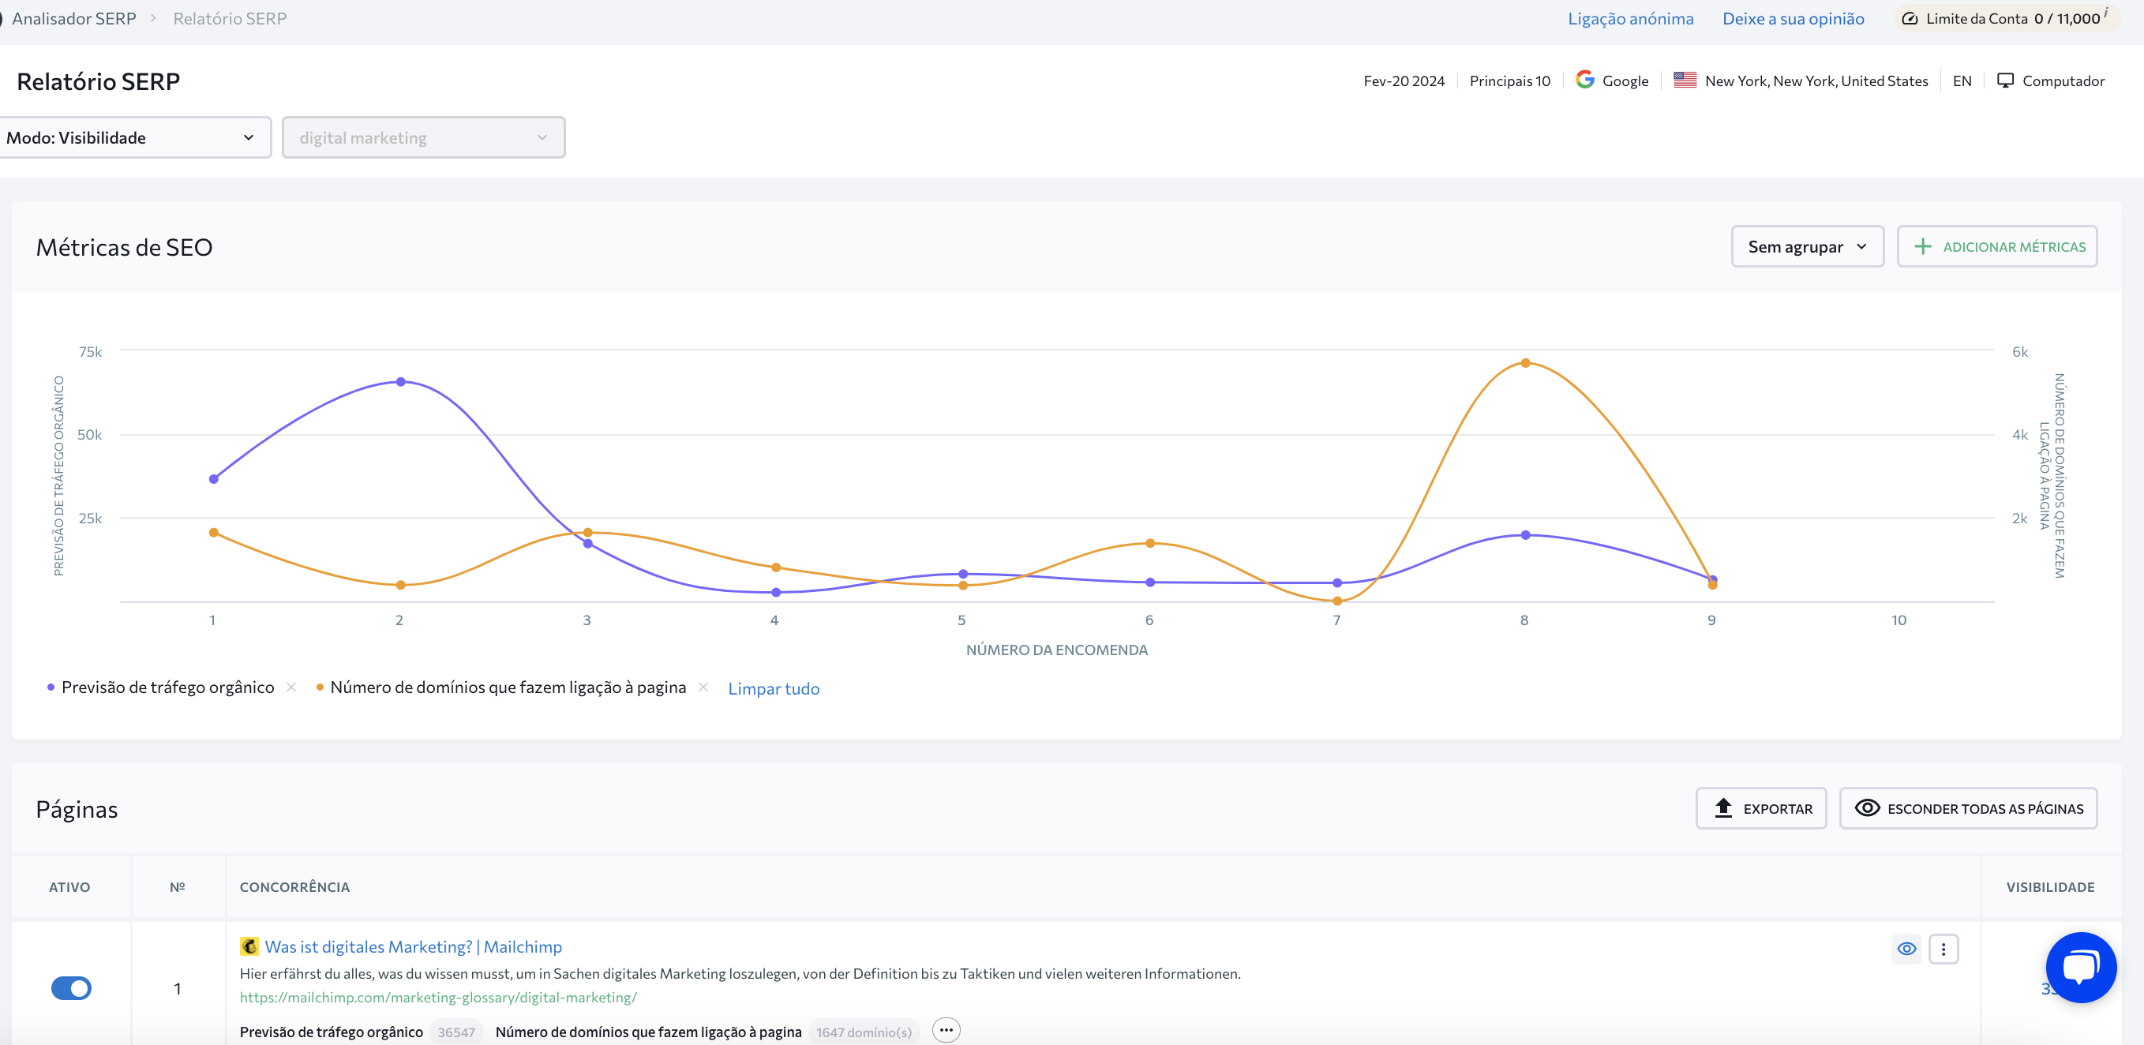Click the eye icon in Esconder Todas button

(x=1867, y=808)
